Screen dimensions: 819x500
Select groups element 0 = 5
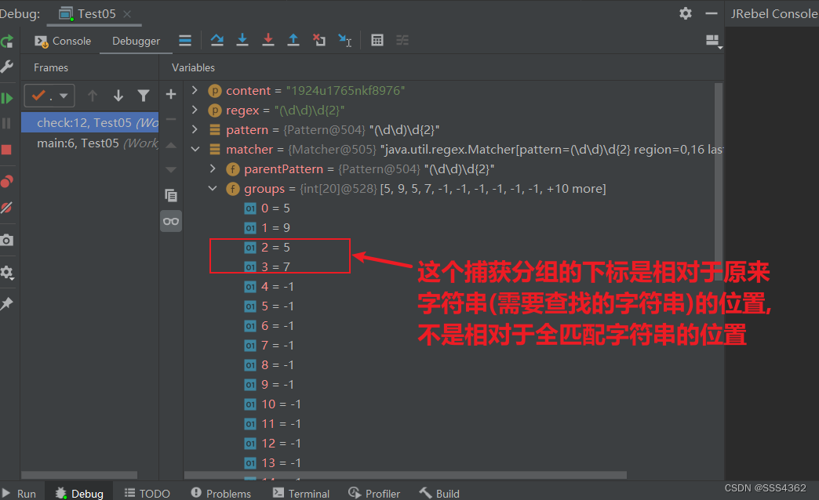267,208
